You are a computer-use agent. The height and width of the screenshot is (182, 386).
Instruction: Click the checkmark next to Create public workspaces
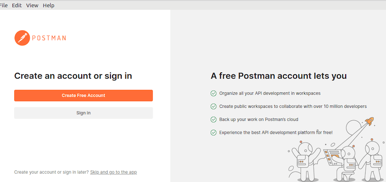point(213,107)
